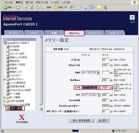Click the PostScriptメモリー size input field
The width and height of the screenshot is (139, 133).
click(x=106, y=106)
